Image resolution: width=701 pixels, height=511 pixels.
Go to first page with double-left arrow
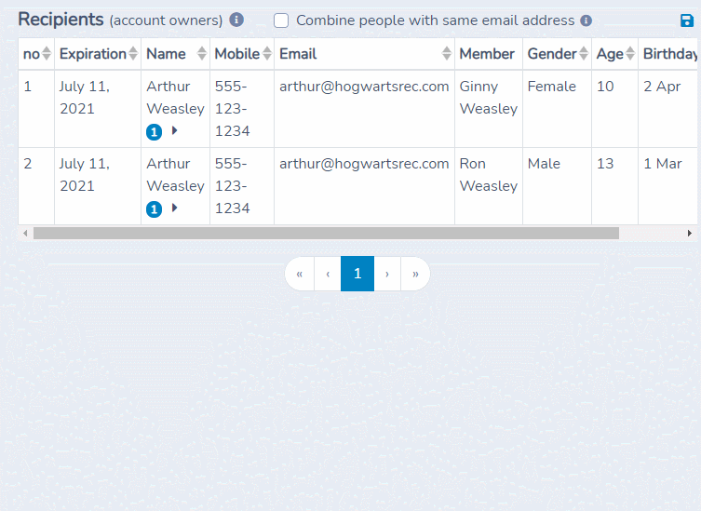click(x=300, y=274)
